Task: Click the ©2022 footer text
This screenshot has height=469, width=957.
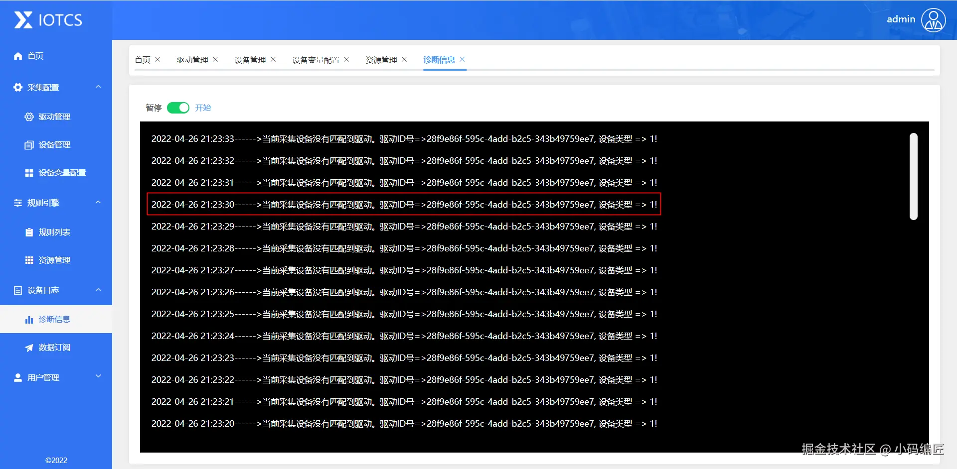Action: (56, 461)
